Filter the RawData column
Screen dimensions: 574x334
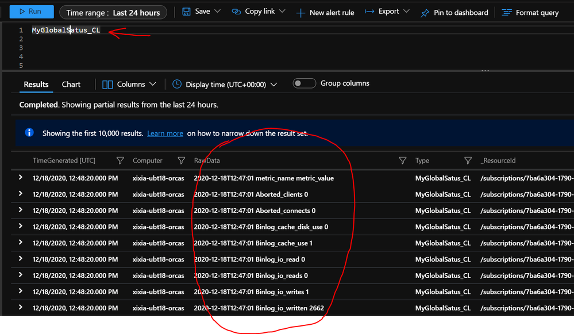pyautogui.click(x=403, y=160)
